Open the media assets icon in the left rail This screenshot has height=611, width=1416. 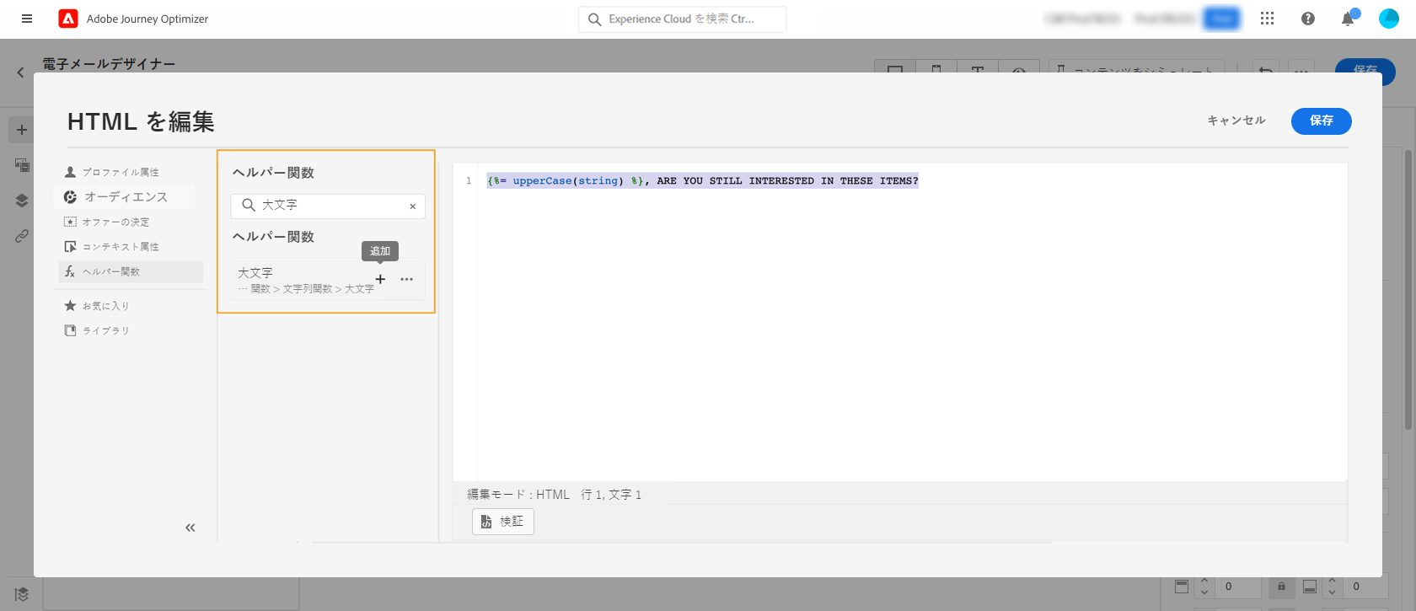(22, 165)
